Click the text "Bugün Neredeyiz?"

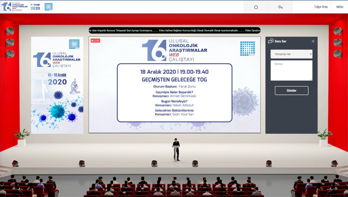[x=174, y=101]
